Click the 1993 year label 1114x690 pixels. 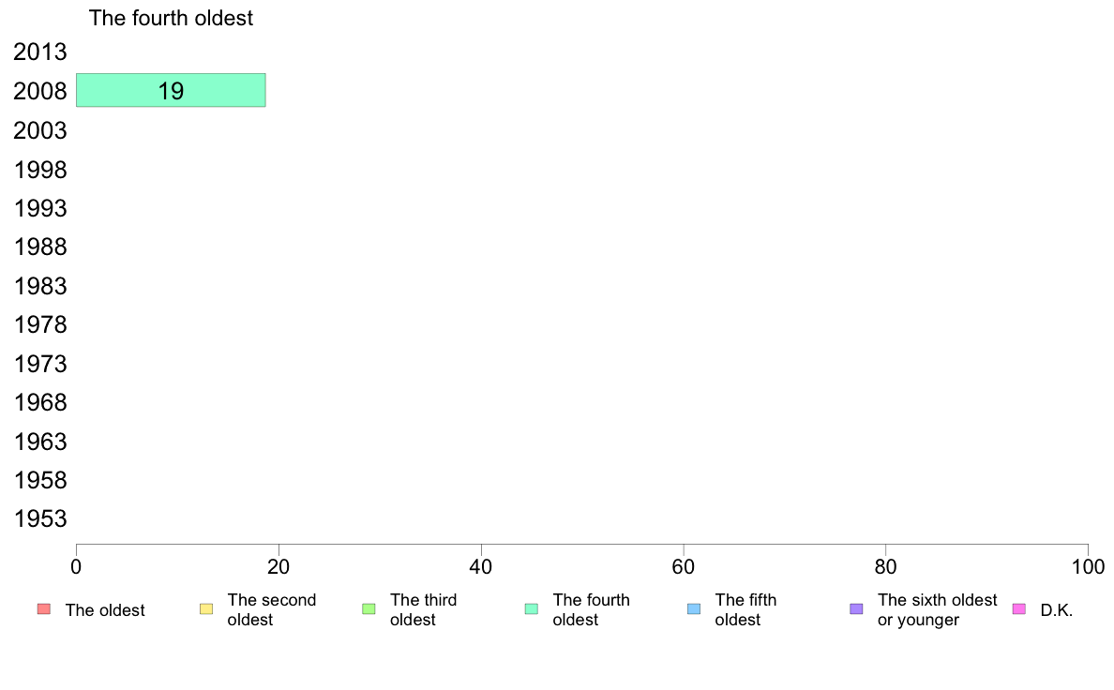point(39,208)
